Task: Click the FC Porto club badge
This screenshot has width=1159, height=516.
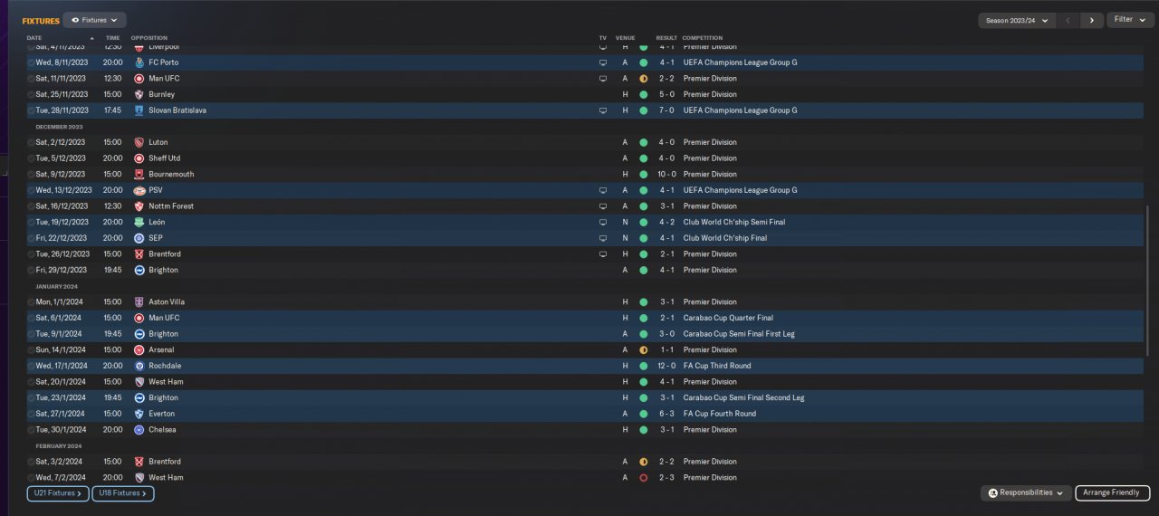Action: (x=139, y=62)
